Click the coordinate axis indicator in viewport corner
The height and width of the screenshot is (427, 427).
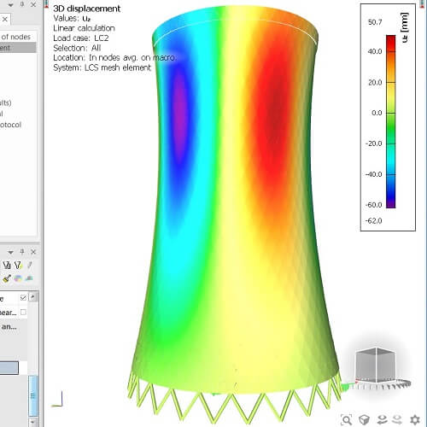57,399
